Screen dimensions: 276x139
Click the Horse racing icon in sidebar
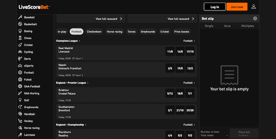coord(20,128)
